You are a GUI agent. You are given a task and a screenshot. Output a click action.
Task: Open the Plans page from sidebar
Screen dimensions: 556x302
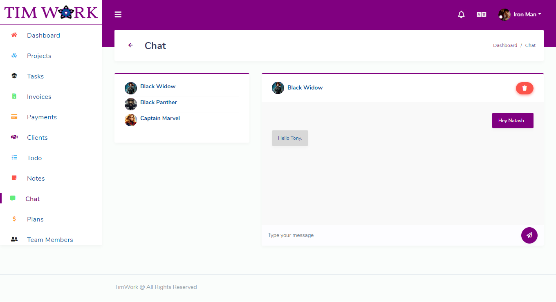[x=35, y=219]
